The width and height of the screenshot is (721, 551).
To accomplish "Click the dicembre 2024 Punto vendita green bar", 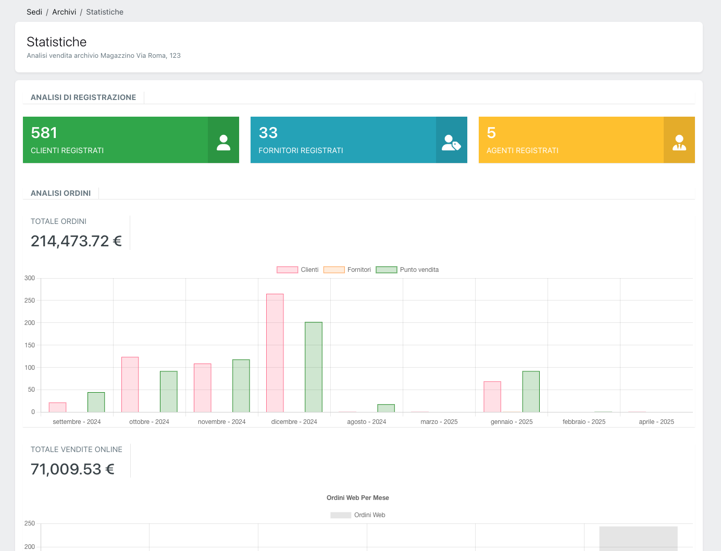I will 314,367.
